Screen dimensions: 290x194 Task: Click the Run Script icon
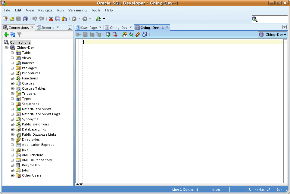[x=85, y=35]
